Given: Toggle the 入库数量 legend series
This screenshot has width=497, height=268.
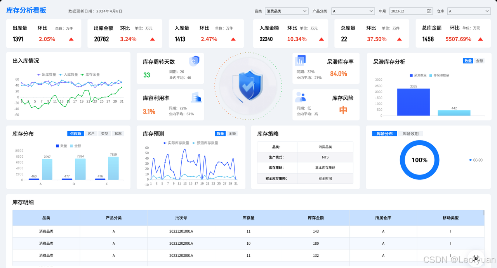Looking at the screenshot, I should click(x=68, y=75).
